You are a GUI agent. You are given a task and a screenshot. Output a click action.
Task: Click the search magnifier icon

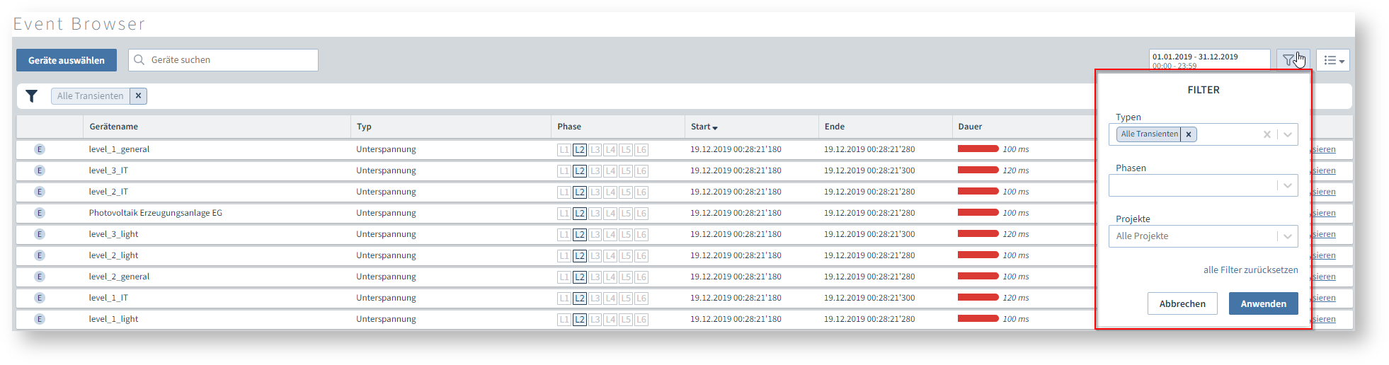(139, 60)
